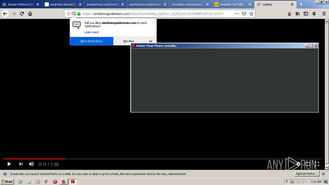This screenshot has width=329, height=185.
Task: Open Opera from taskbar
Action: coord(55,182)
